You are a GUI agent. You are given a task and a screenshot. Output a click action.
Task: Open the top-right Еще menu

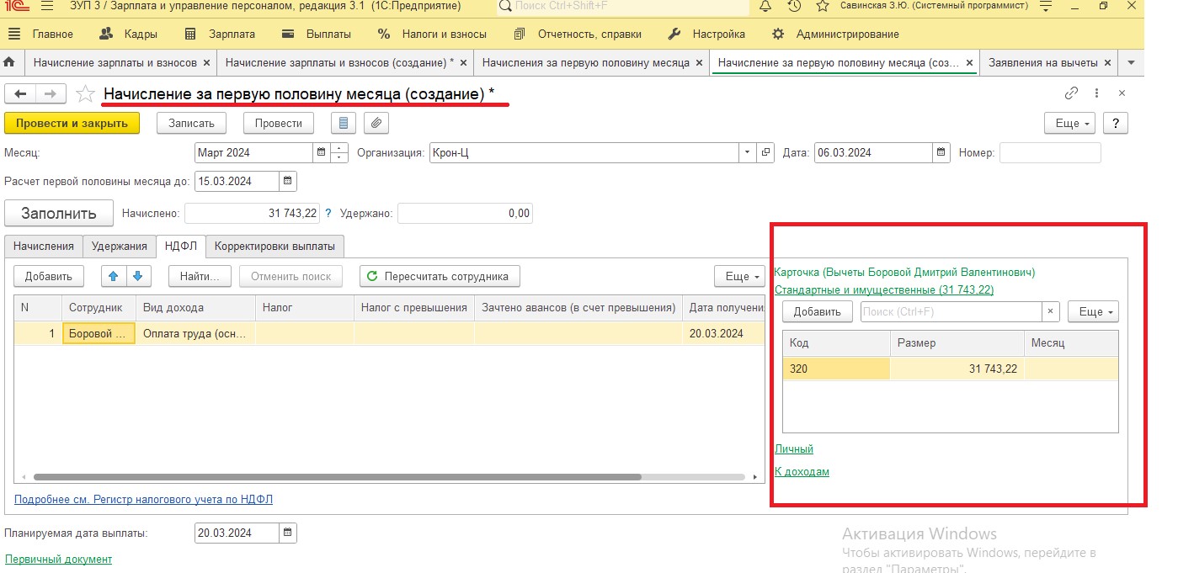click(1069, 123)
